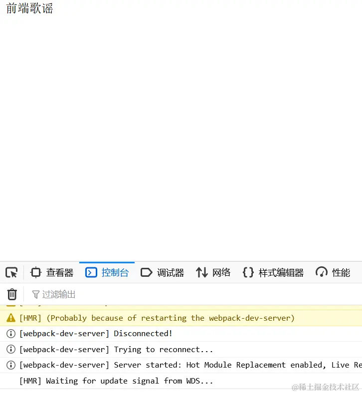This screenshot has height=394, width=362.
Task: Click the info icon beside 'Trying to reconnect'
Action: click(11, 349)
